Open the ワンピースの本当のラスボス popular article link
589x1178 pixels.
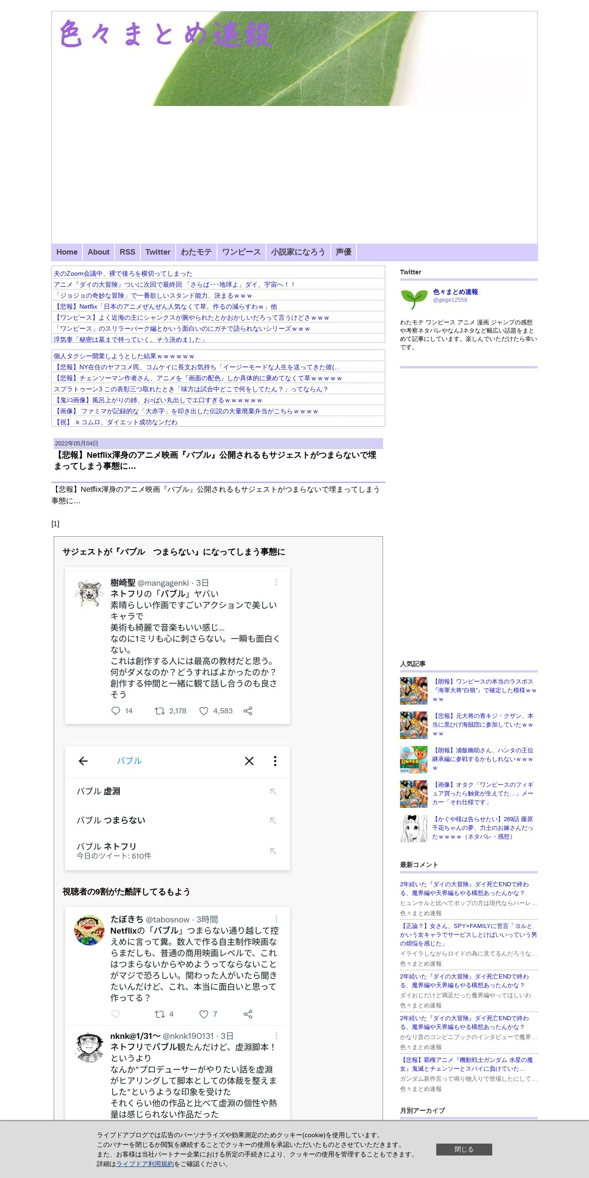484,690
